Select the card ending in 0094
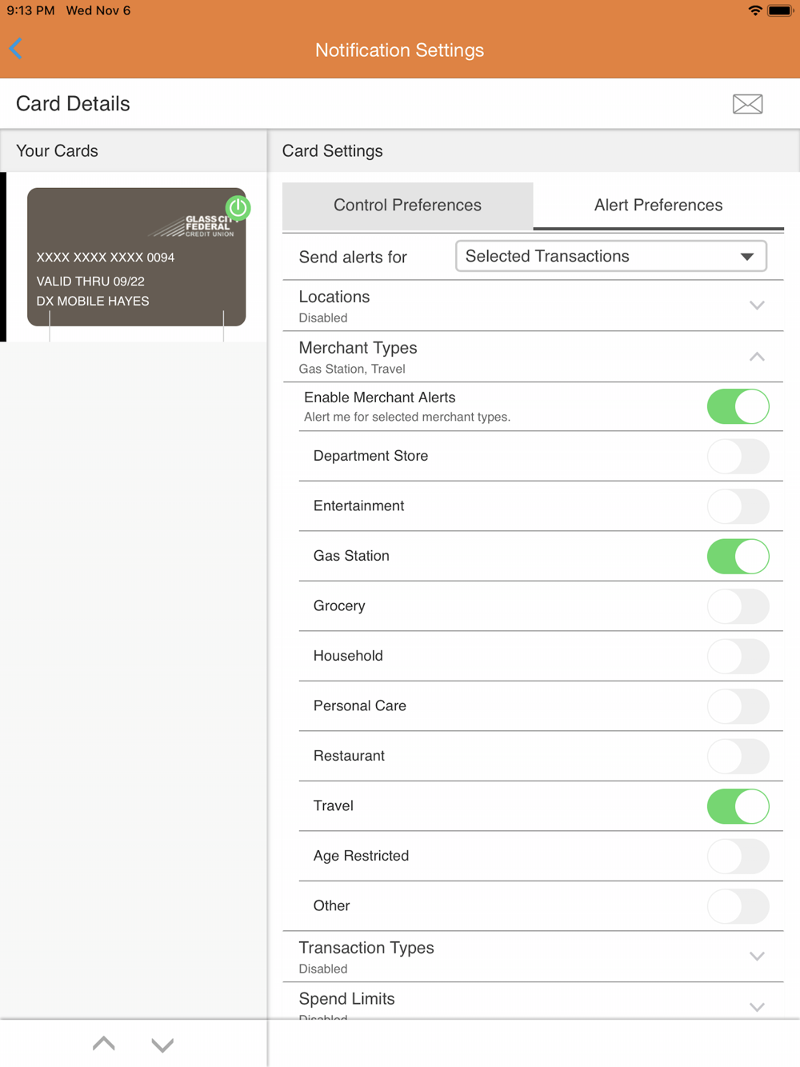 (x=136, y=257)
